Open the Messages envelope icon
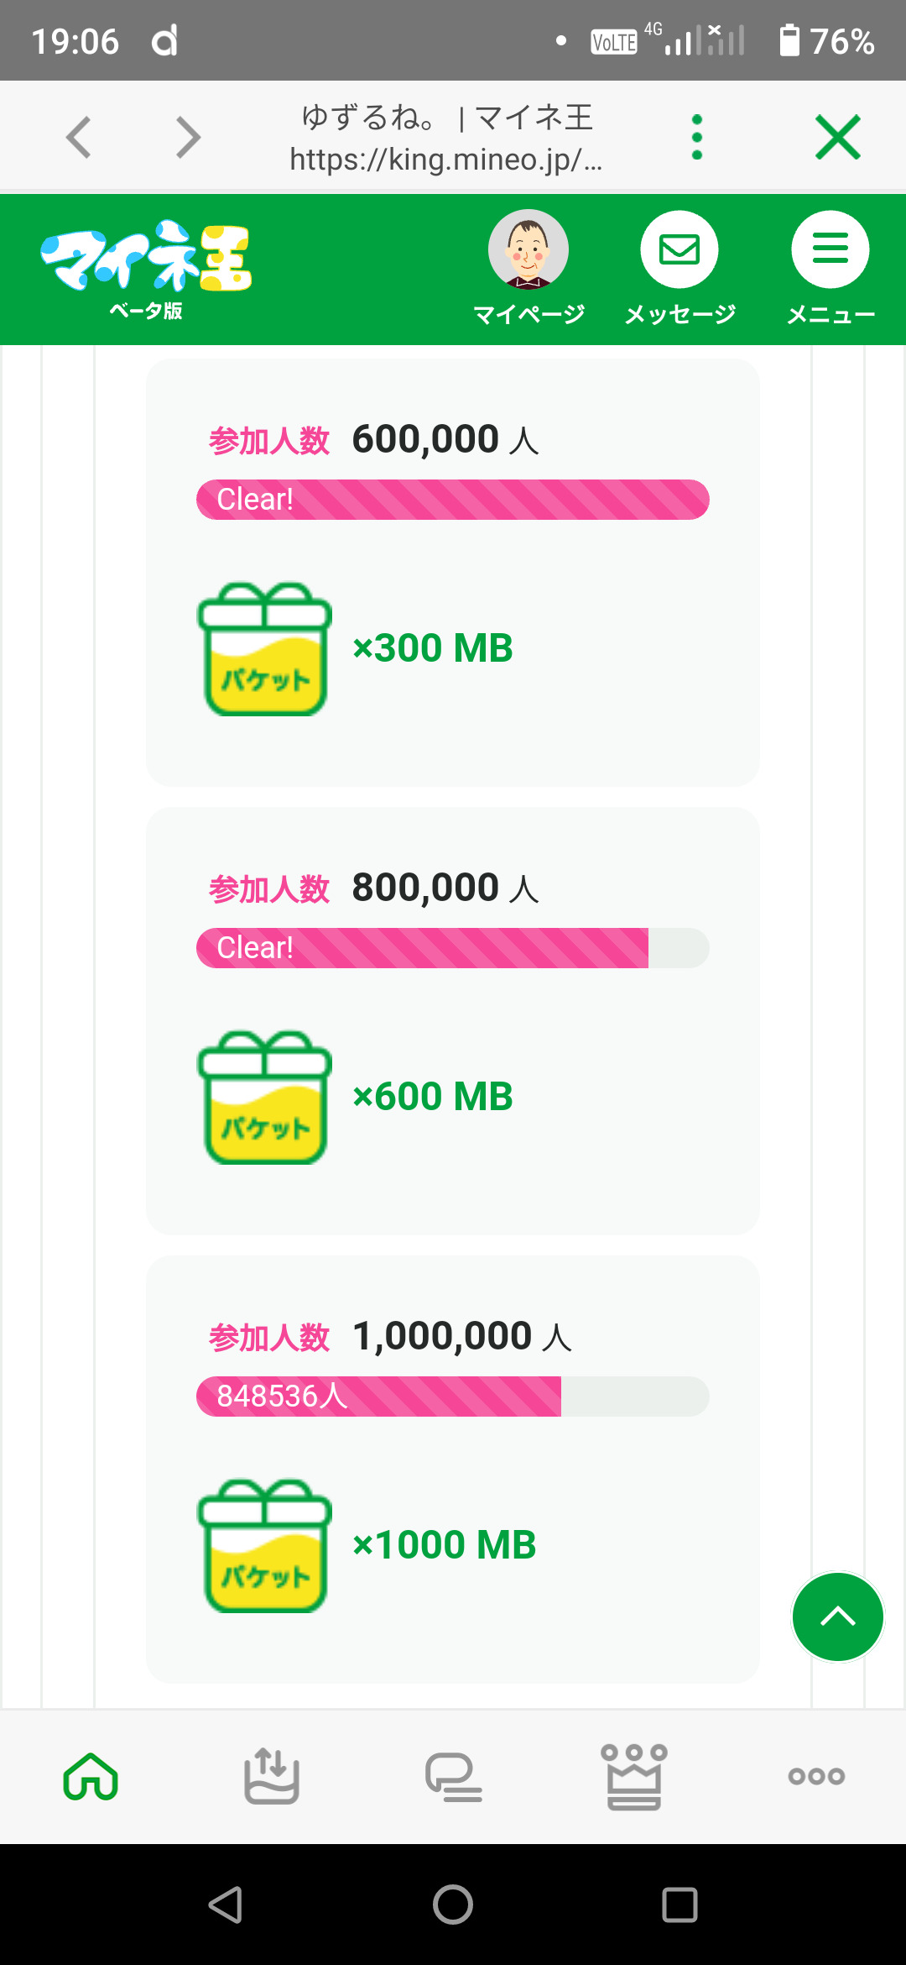 tap(679, 250)
